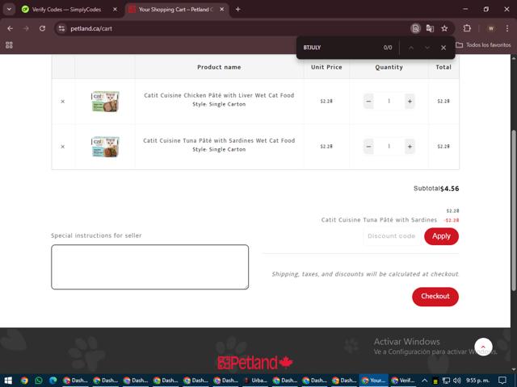
Task: Select the red -$2.28 discount amount
Action: tap(452, 220)
